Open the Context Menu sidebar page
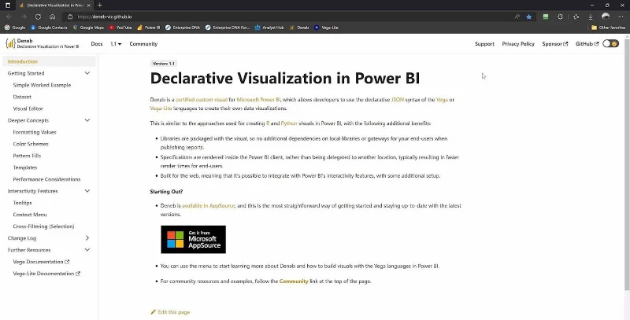Viewport: 630px width, 320px height. pos(30,215)
